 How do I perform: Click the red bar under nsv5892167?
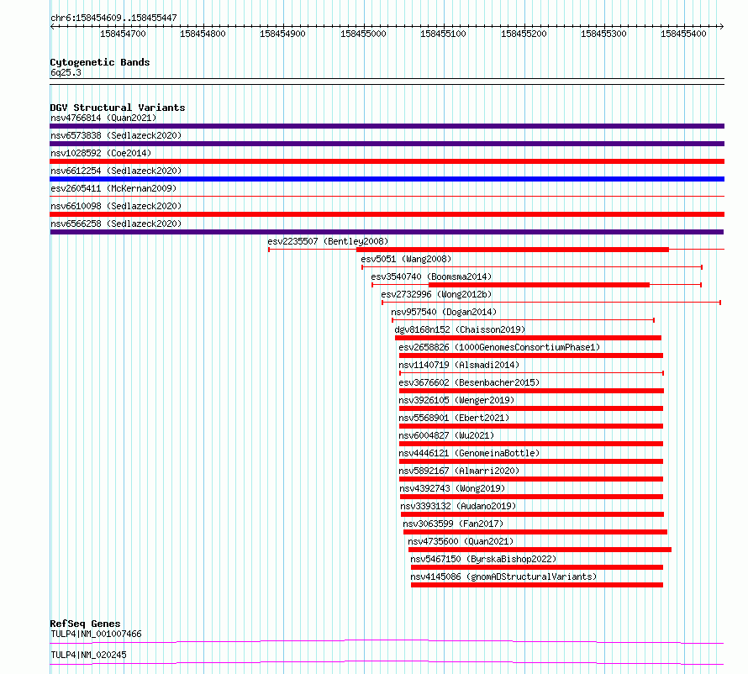click(x=531, y=479)
